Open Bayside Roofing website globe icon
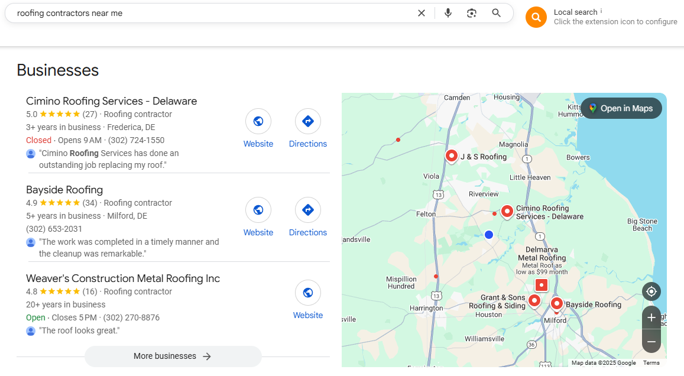 click(258, 210)
